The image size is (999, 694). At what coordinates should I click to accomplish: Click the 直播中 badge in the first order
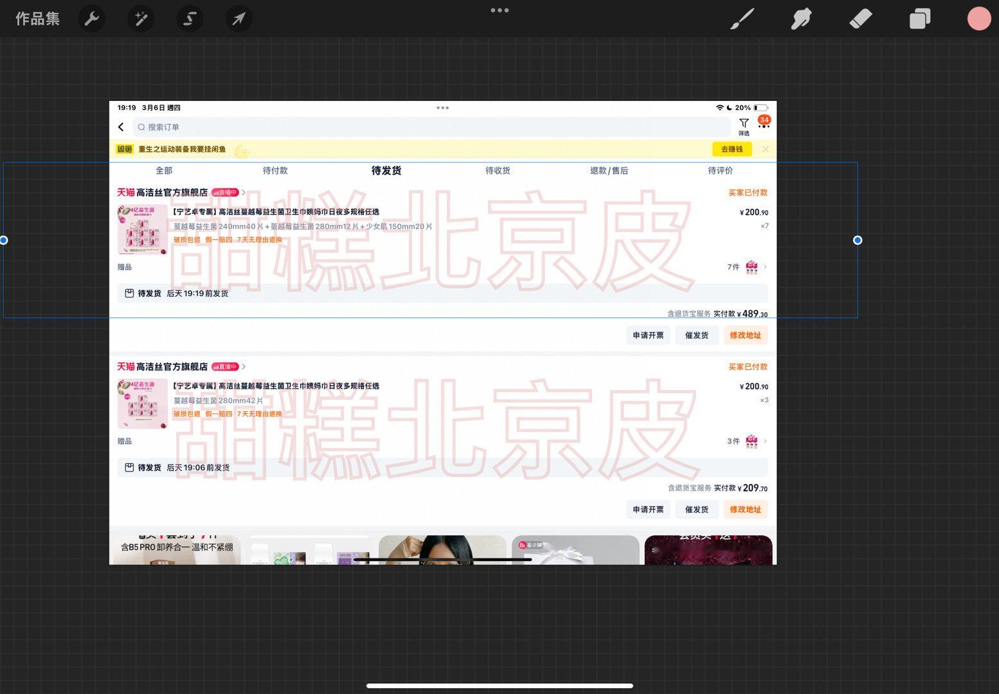tap(225, 192)
